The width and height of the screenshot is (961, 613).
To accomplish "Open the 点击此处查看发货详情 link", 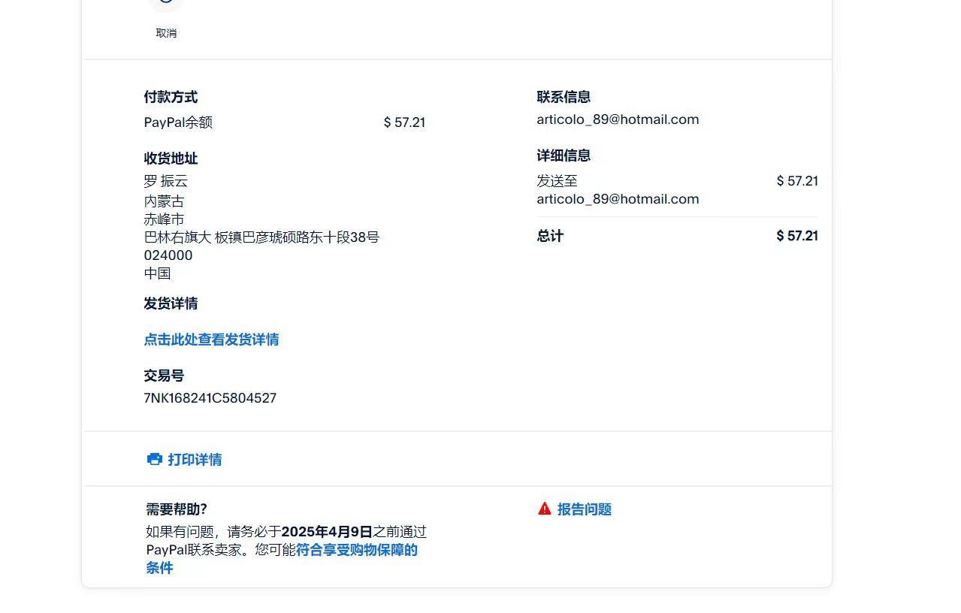I will tap(211, 340).
